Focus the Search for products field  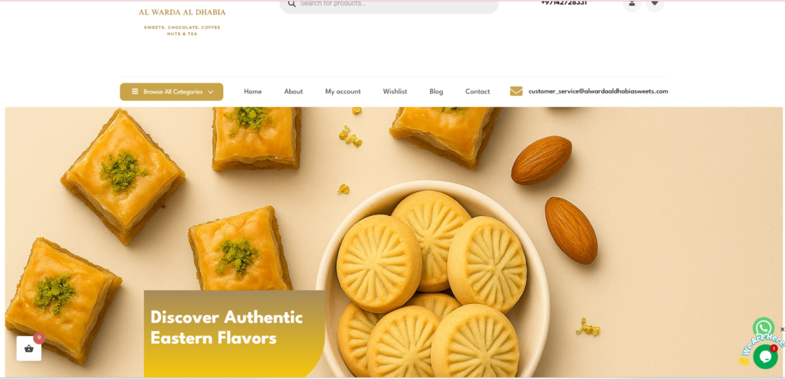(x=389, y=5)
